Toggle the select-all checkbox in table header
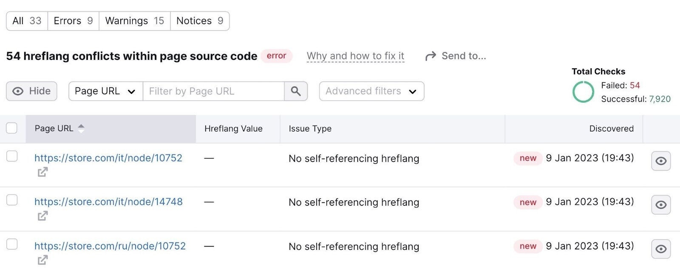Screen dimensions: 680x274 tap(12, 128)
